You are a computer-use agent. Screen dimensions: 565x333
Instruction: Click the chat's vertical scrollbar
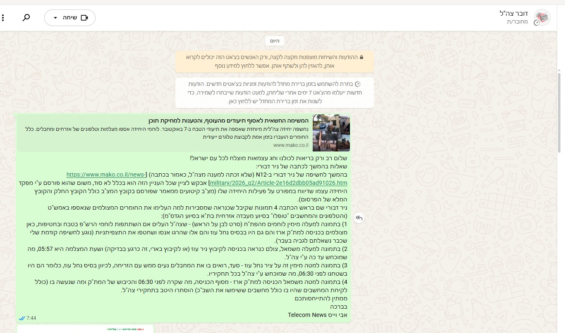(x=559, y=111)
